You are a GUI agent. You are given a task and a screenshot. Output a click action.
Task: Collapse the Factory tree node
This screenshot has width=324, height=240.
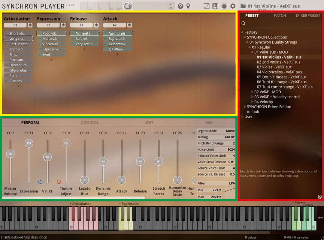coord(242,32)
